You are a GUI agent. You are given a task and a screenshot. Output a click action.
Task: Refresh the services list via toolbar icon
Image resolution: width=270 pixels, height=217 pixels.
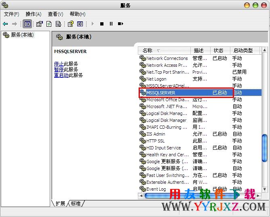tap(49, 24)
